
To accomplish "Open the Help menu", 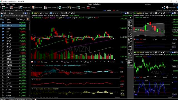I will tap(13, 4).
